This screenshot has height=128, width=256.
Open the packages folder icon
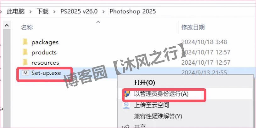(25, 42)
